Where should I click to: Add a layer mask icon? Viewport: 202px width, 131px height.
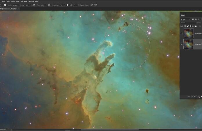(195, 97)
